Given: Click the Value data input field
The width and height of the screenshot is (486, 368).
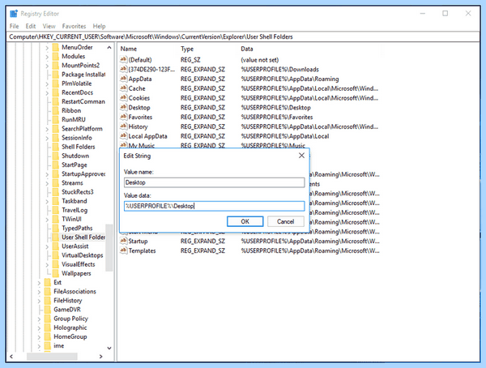Looking at the screenshot, I should [214, 206].
